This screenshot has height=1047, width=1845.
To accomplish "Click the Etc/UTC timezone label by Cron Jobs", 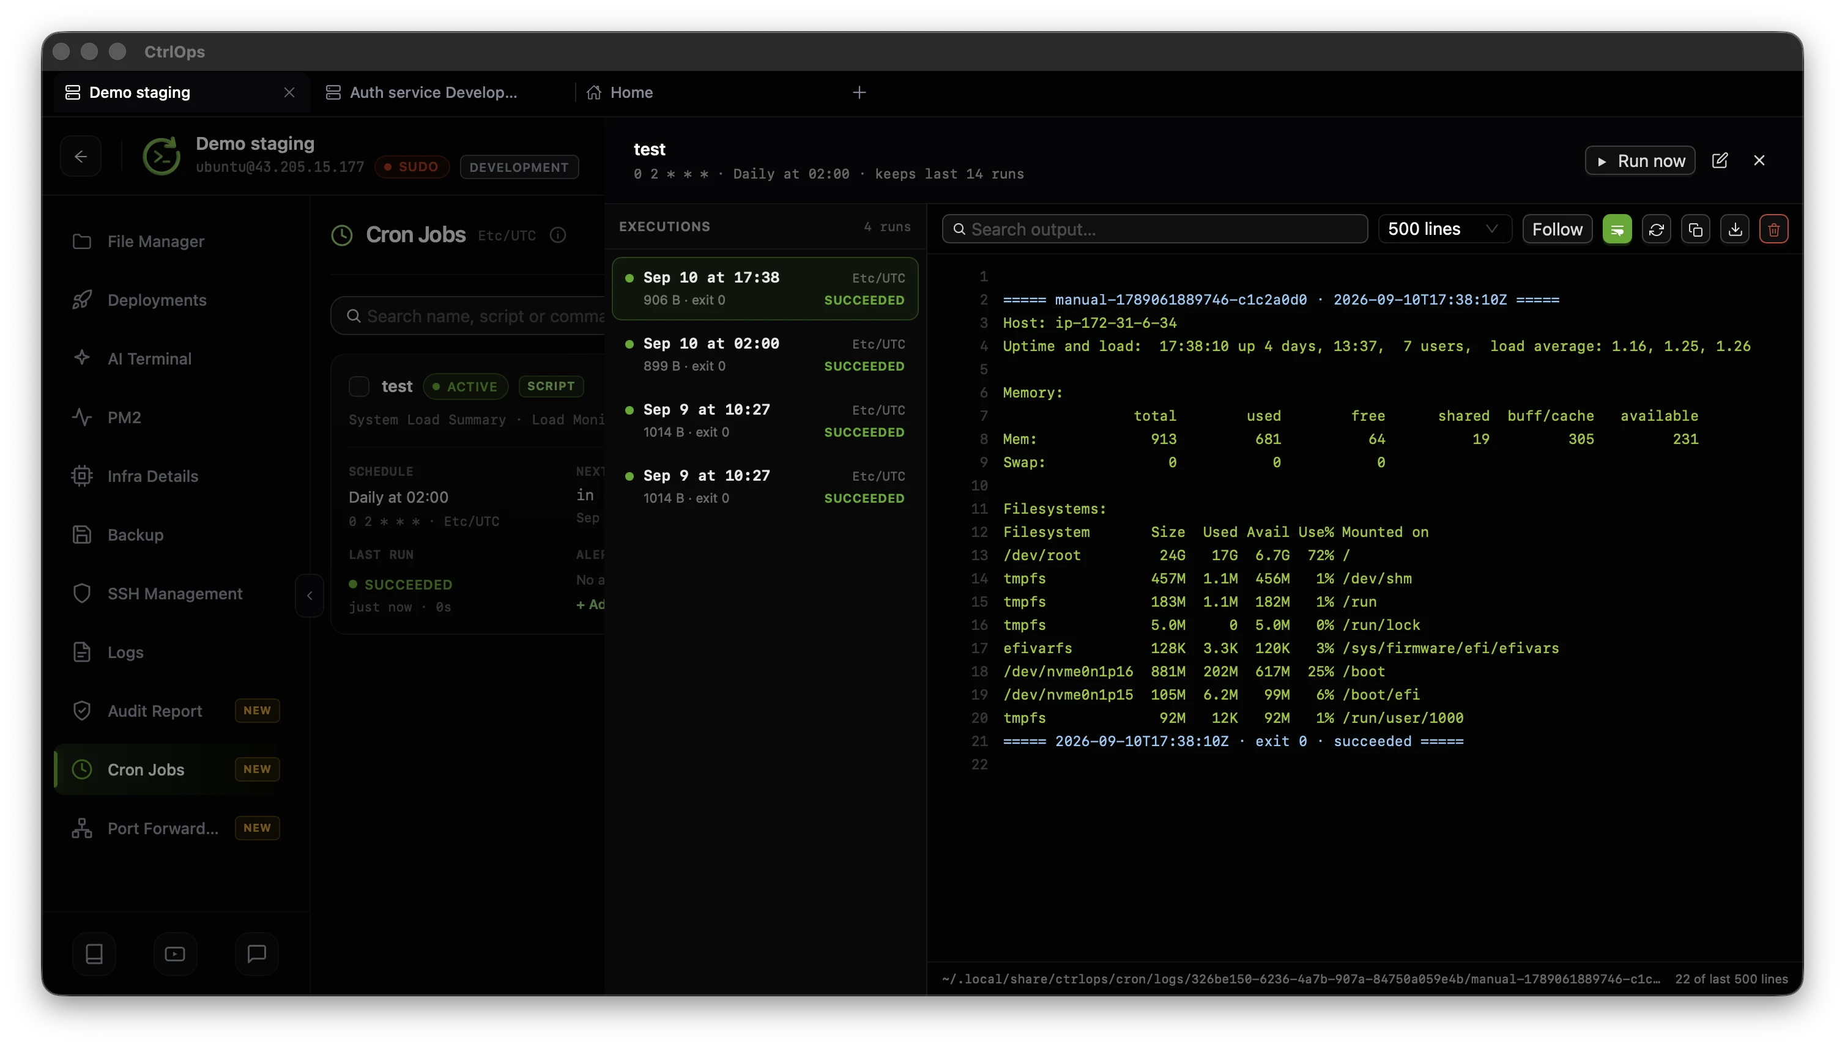I will [x=507, y=236].
